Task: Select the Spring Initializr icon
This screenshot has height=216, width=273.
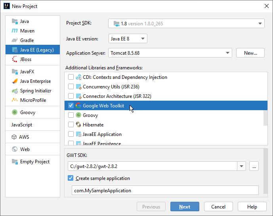Action: tap(15, 91)
